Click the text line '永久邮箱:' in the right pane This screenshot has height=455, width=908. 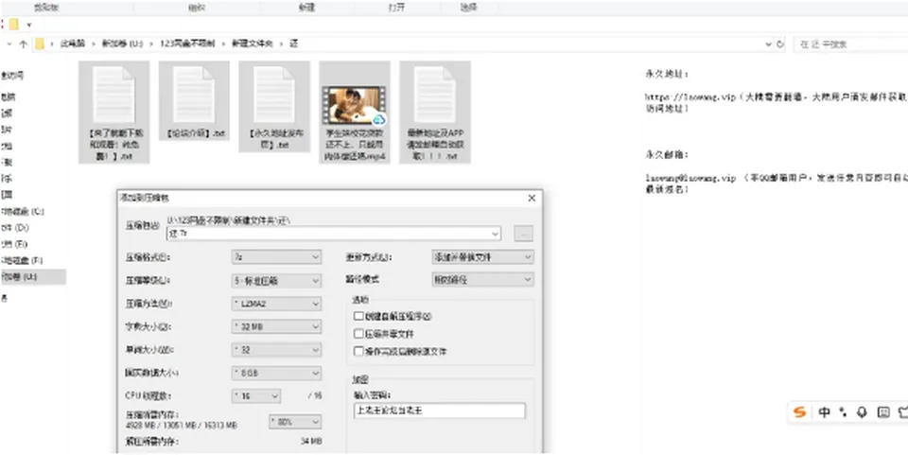point(667,154)
